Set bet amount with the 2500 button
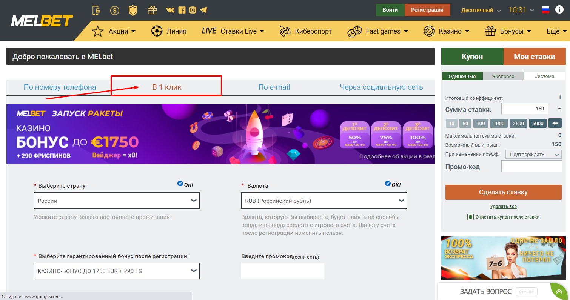The height and width of the screenshot is (300, 570). pos(518,123)
